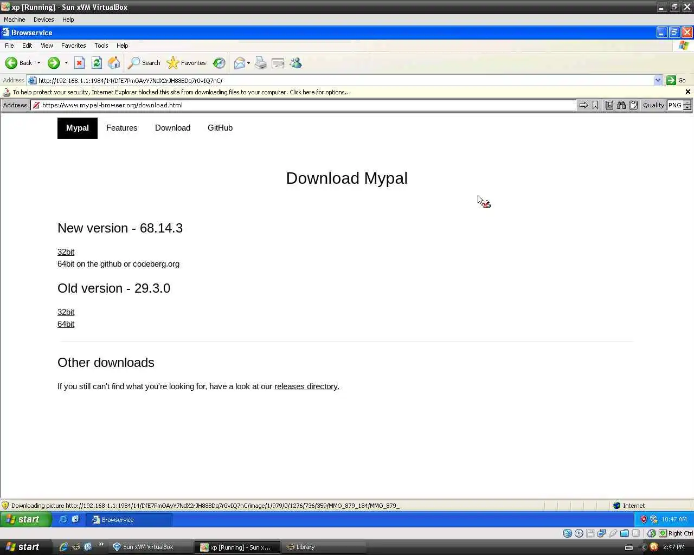This screenshot has height=555, width=694.
Task: Click the Browservice address field with mypal URL
Action: 304,105
